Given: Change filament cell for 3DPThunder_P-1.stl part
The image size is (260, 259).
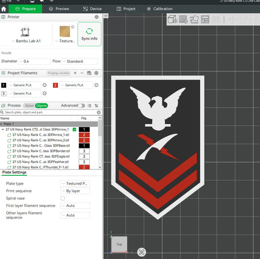Looking at the screenshot, I should tap(84, 167).
